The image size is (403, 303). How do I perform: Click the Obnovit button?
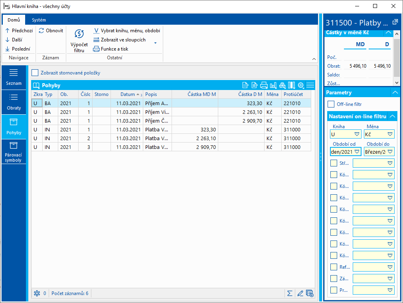click(x=51, y=30)
